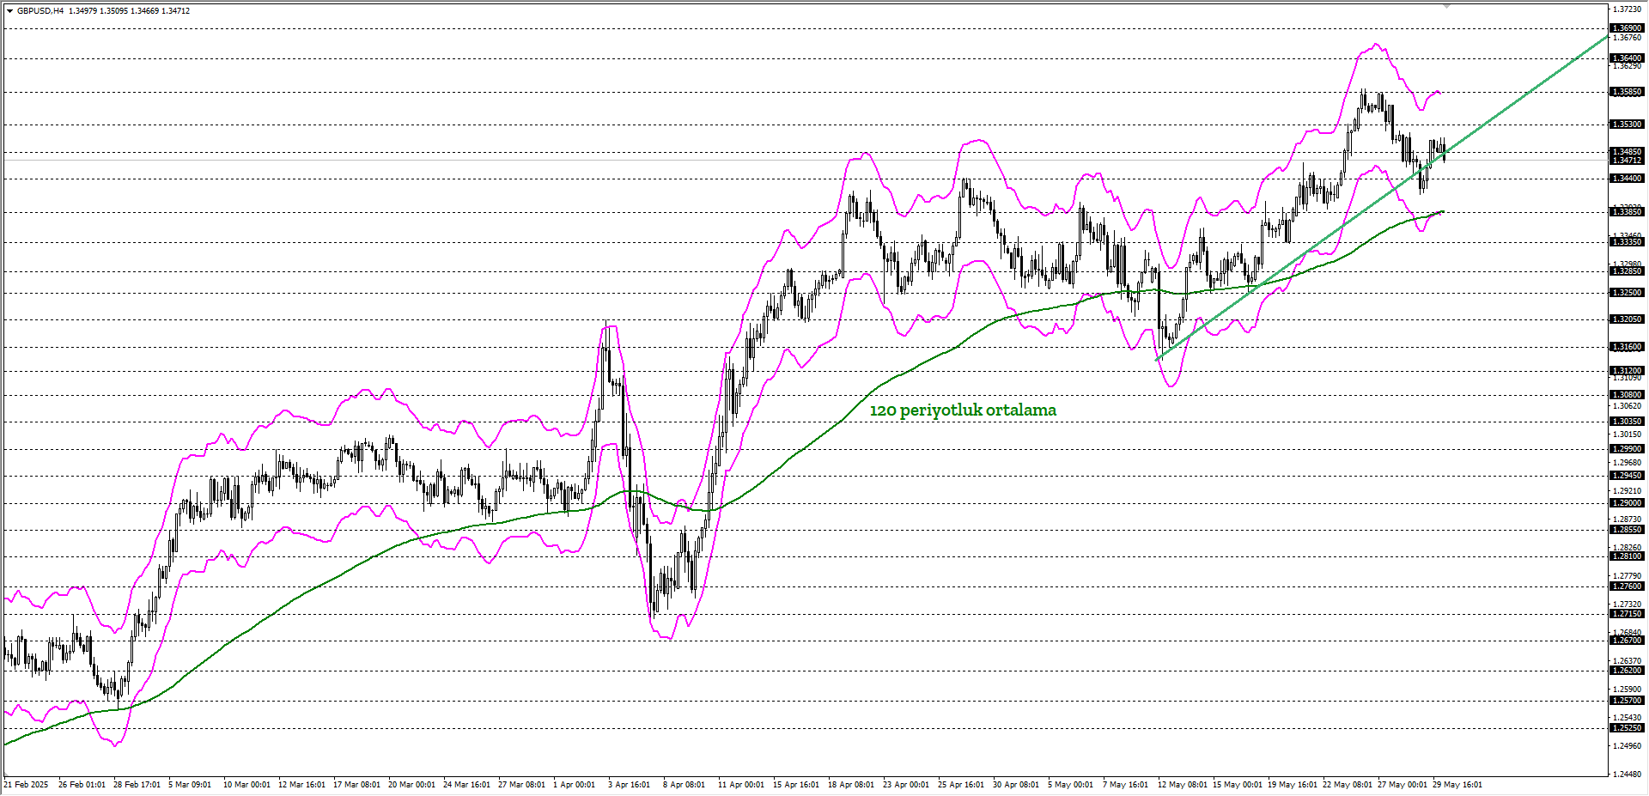Click the current price 1.34712 label
This screenshot has width=1649, height=796.
pyautogui.click(x=1627, y=161)
